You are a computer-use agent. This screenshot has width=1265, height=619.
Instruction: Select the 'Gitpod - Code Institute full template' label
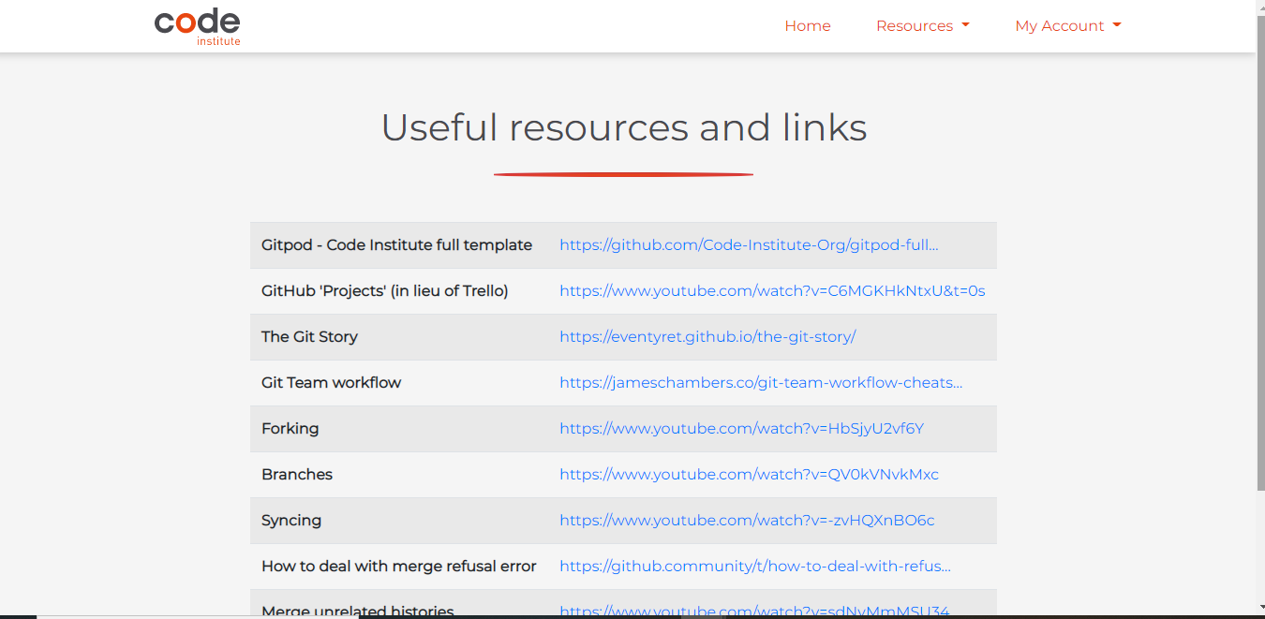396,245
